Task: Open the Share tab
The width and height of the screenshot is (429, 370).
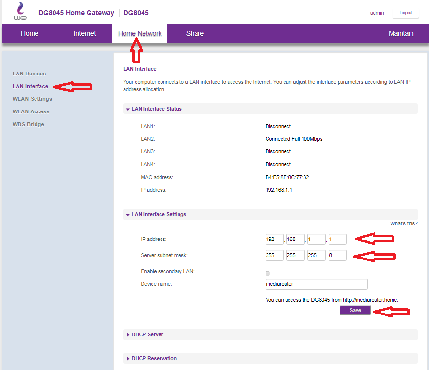Action: click(x=195, y=34)
